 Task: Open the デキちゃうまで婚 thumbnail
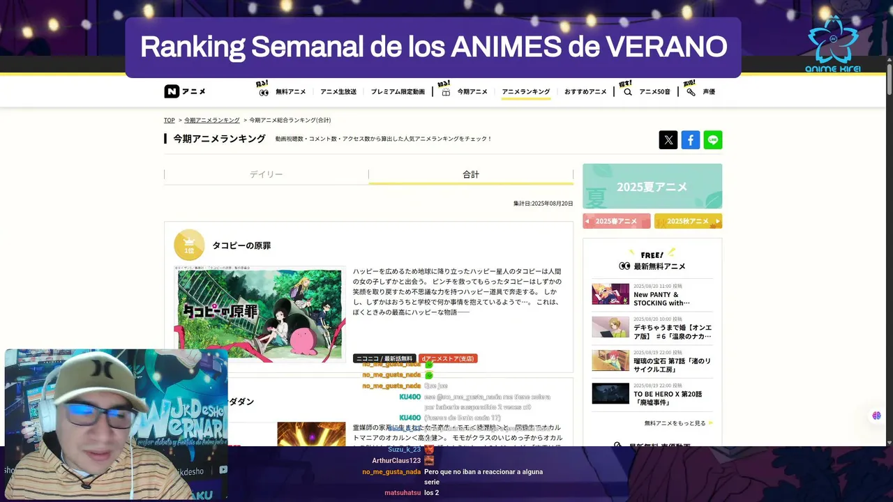[610, 327]
